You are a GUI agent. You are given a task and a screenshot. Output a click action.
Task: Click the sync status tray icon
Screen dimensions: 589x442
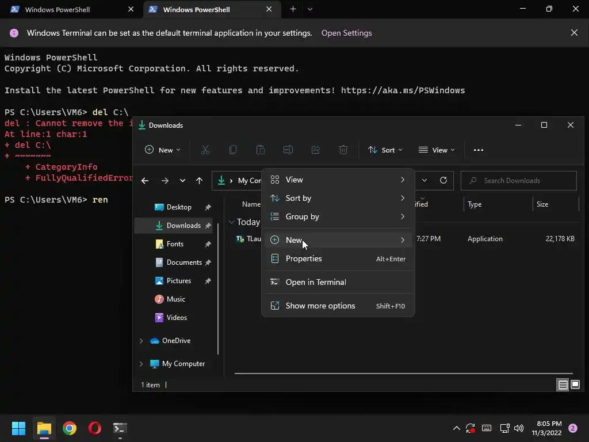471,428
